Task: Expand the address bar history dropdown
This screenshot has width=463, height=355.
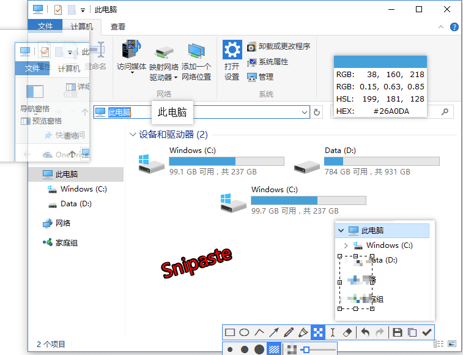Action: (x=305, y=113)
